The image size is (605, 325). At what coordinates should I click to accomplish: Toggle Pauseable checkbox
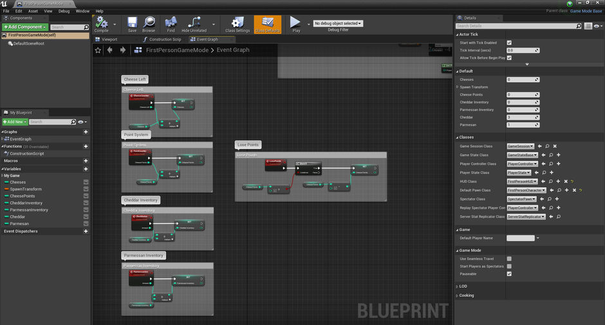[509, 274]
